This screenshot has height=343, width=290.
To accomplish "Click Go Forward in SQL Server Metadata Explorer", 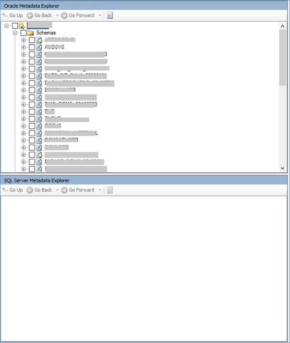I will pyautogui.click(x=78, y=190).
